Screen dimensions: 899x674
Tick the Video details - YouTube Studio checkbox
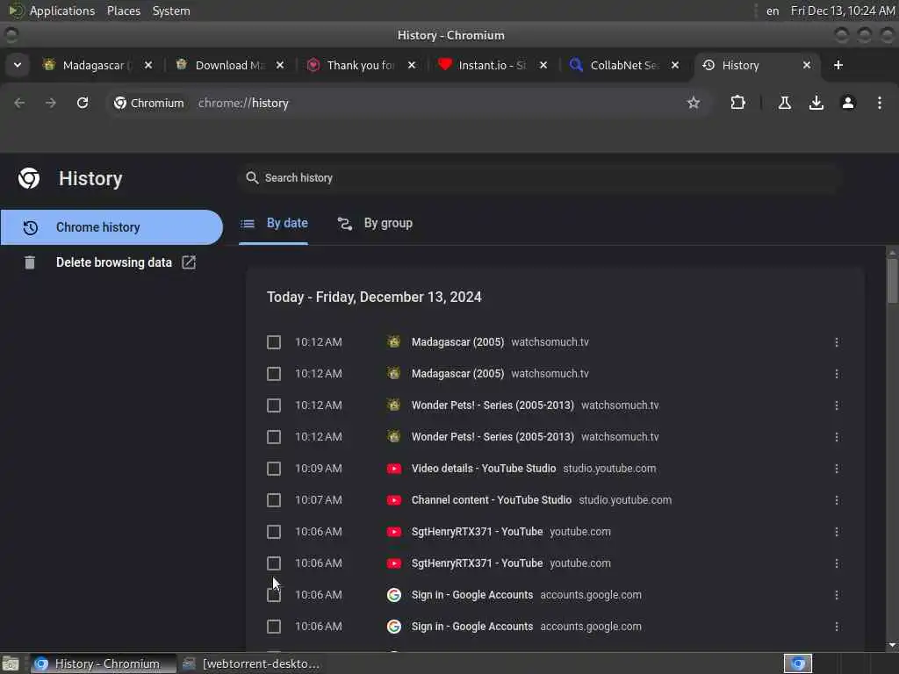[x=274, y=469]
